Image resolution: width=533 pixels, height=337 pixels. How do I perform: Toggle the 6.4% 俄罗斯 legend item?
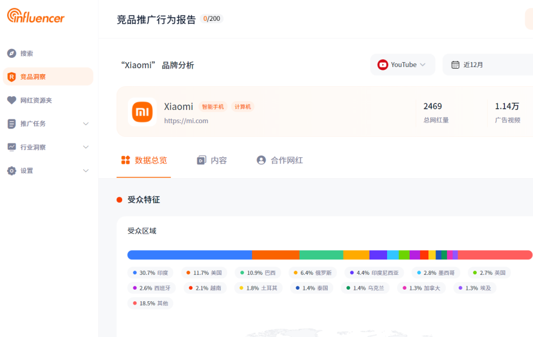click(x=313, y=273)
